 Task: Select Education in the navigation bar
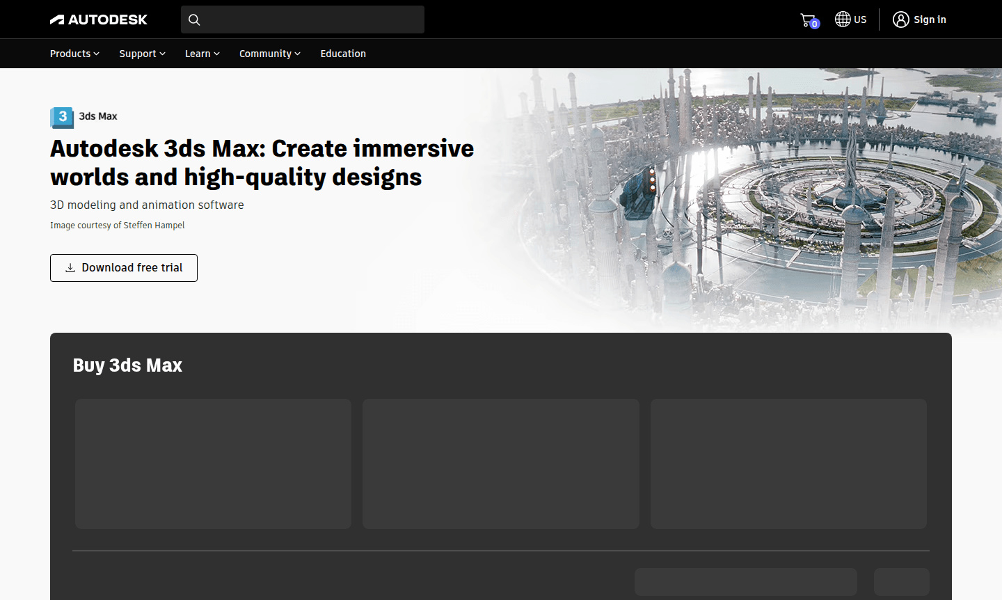click(x=342, y=54)
